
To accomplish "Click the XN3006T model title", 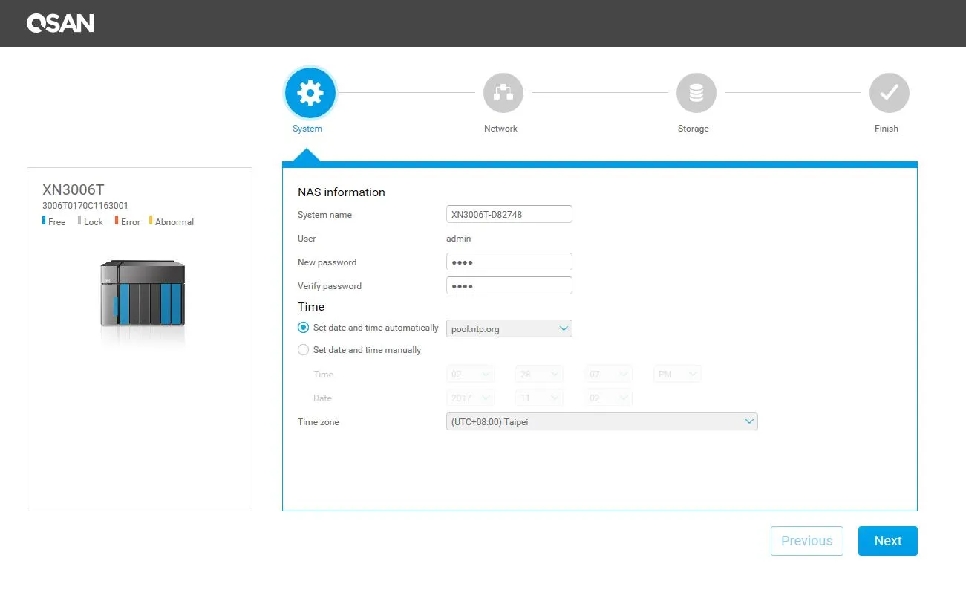I will [74, 189].
